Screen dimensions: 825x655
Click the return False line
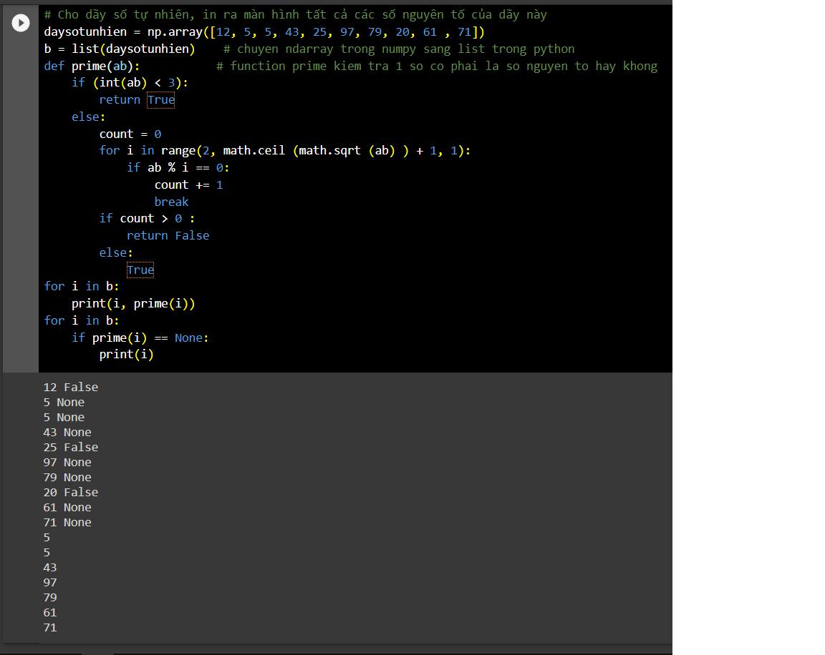[168, 236]
